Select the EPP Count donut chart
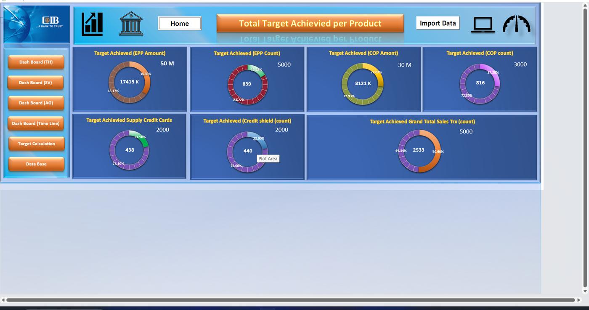Screen dimensions: 589x310 pos(247,84)
